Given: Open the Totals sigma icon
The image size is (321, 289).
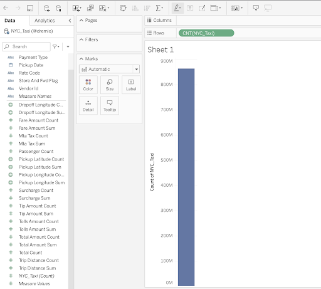Looking at the screenshot, I should (x=159, y=8).
